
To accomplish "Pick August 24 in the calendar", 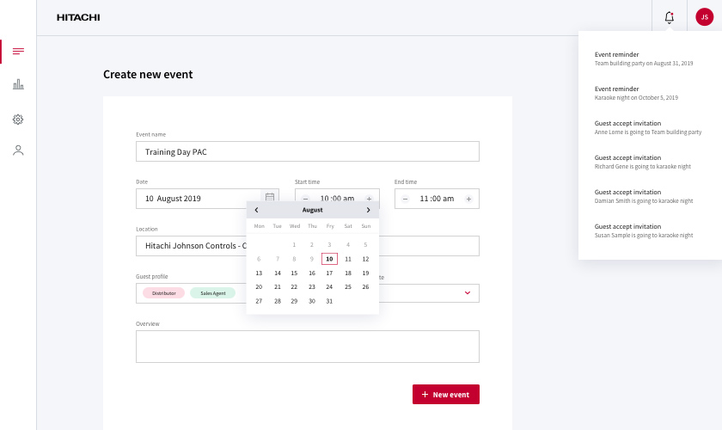I will [329, 286].
